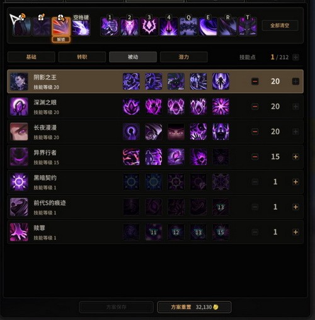Add skill points with plus next to 212
The height and width of the screenshot is (320, 315).
click(295, 57)
